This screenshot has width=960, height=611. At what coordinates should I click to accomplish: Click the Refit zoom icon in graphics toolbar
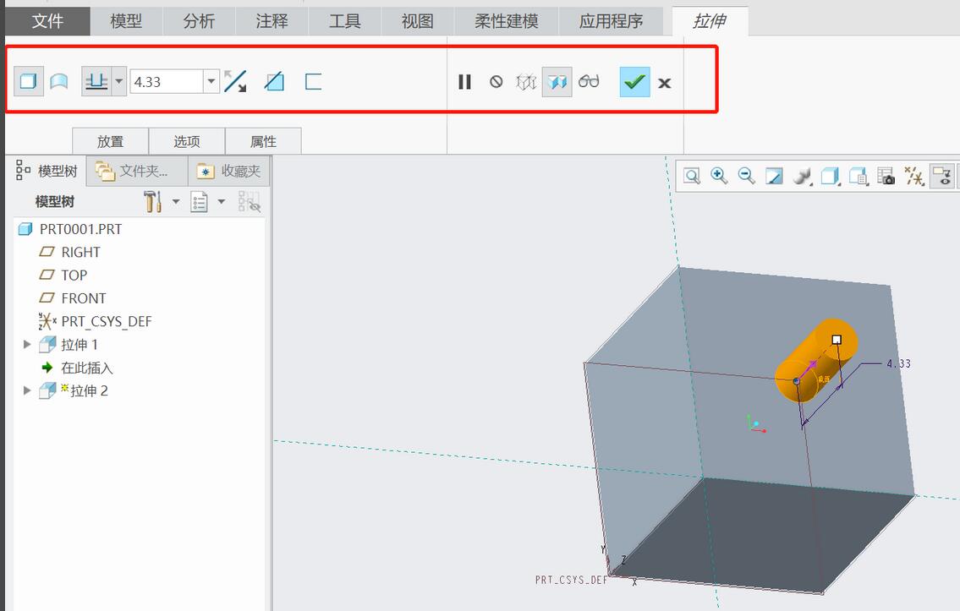pyautogui.click(x=692, y=176)
